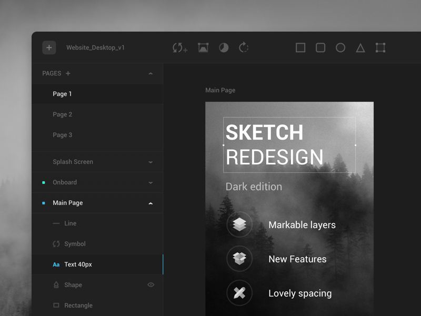
Task: Select the Triangle shape tool
Action: tap(360, 48)
